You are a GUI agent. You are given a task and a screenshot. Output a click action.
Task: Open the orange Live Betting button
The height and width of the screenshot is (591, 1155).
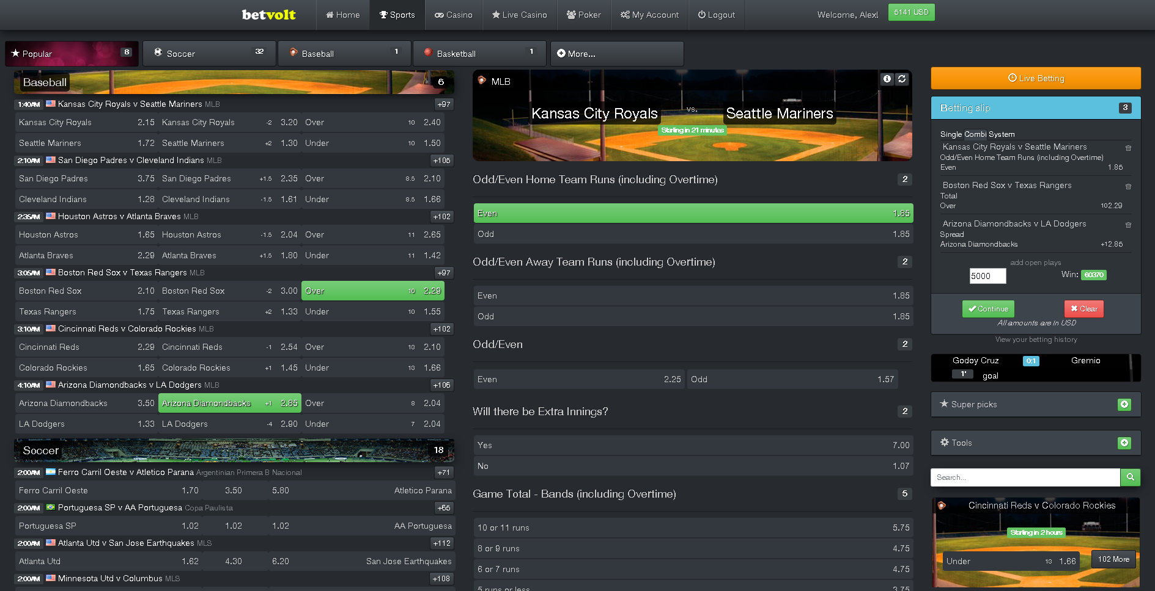(x=1036, y=78)
